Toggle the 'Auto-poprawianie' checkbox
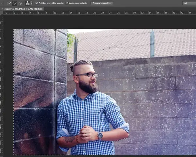This screenshot has height=157, width=196. coord(67,3)
